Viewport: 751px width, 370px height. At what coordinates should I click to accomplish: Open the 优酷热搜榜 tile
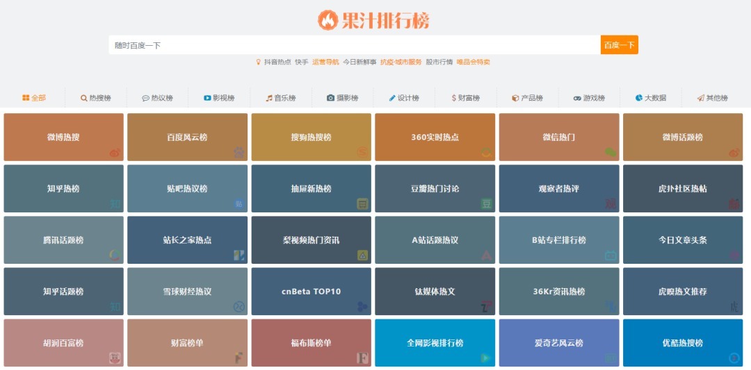point(682,343)
